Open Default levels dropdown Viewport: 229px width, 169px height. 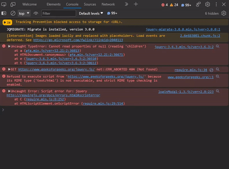coord(91,13)
